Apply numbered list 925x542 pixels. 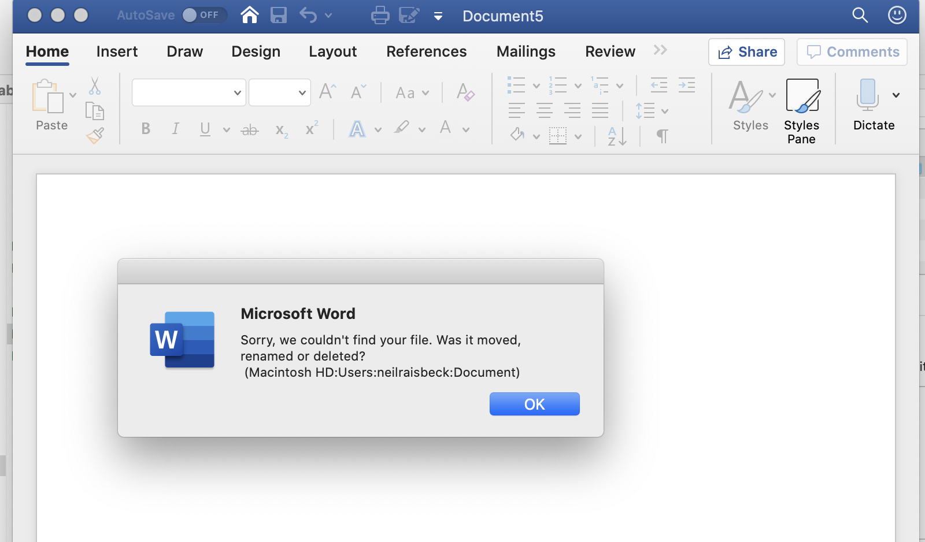[558, 86]
